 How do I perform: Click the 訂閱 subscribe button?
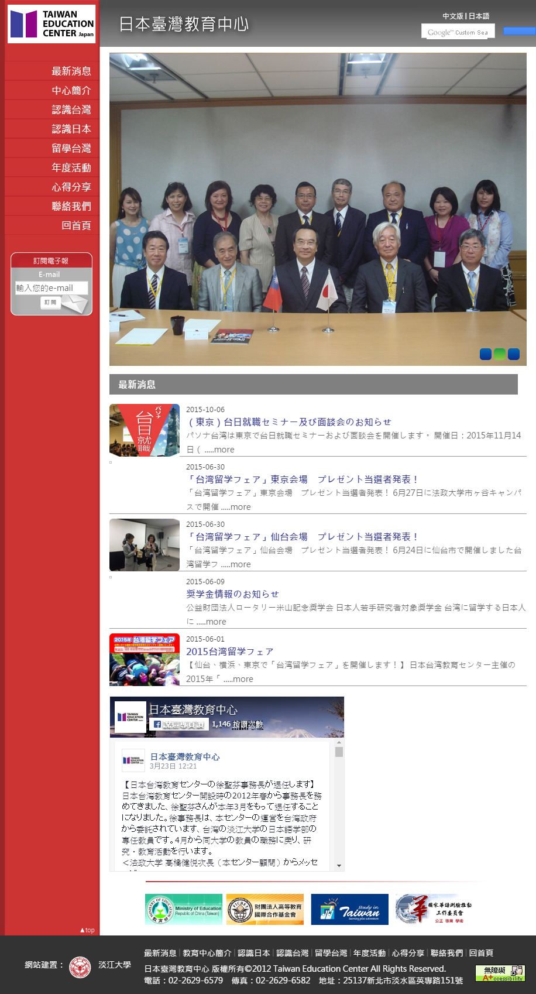click(50, 302)
